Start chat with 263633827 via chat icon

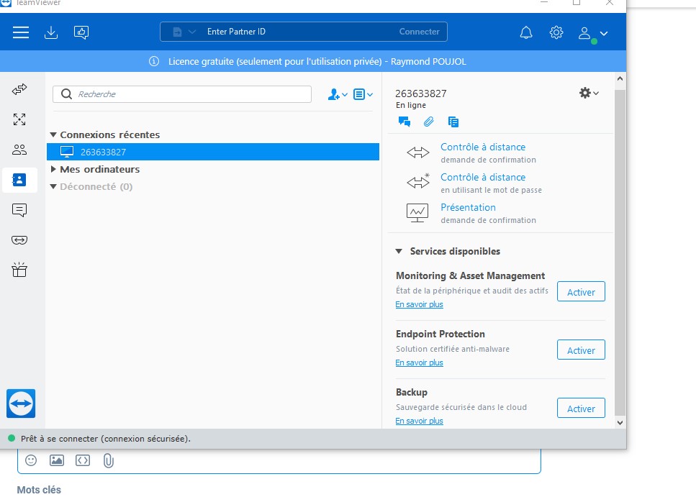[x=405, y=122]
